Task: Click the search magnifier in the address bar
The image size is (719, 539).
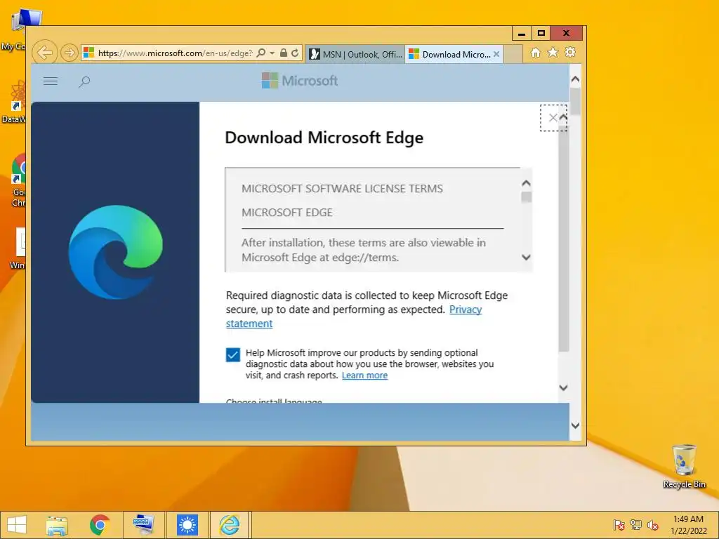Action: point(261,53)
